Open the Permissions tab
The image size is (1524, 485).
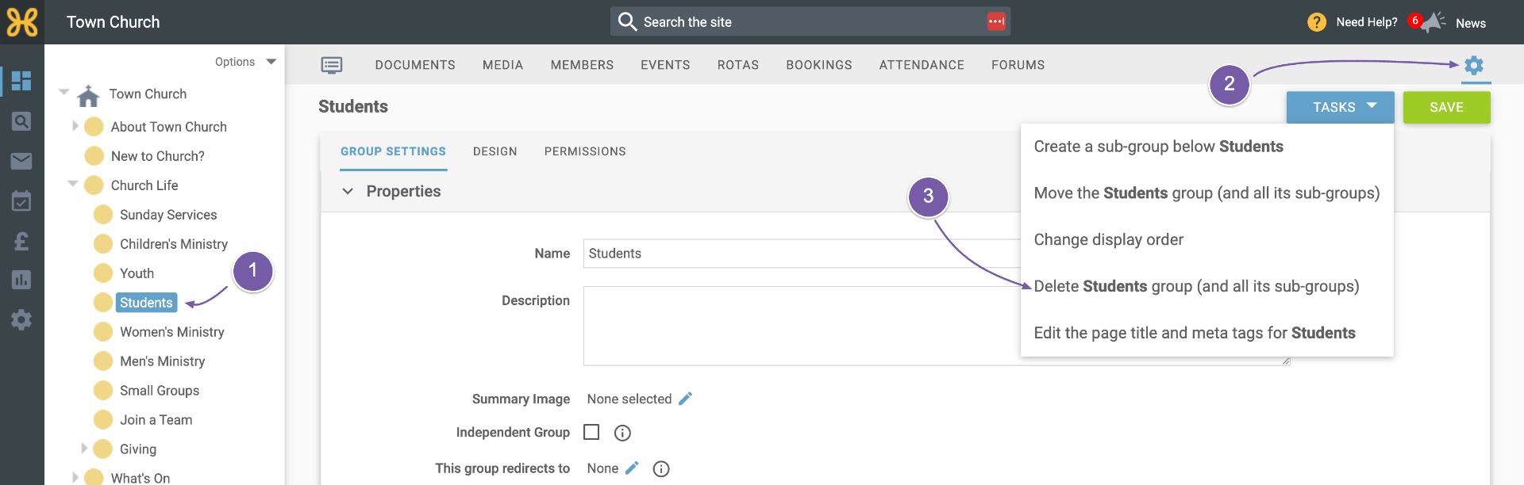tap(585, 151)
